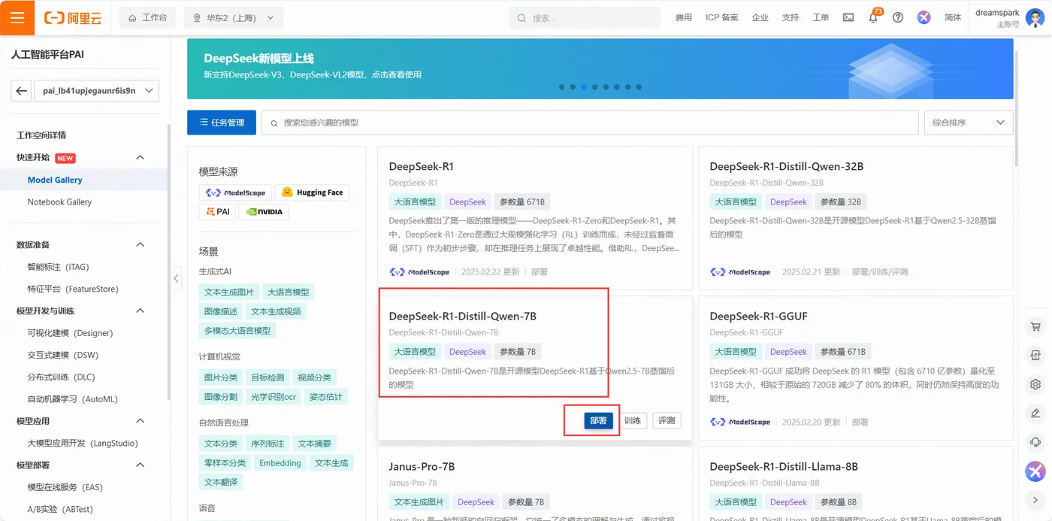
Task: Open 费用 in top navigation
Action: [684, 17]
